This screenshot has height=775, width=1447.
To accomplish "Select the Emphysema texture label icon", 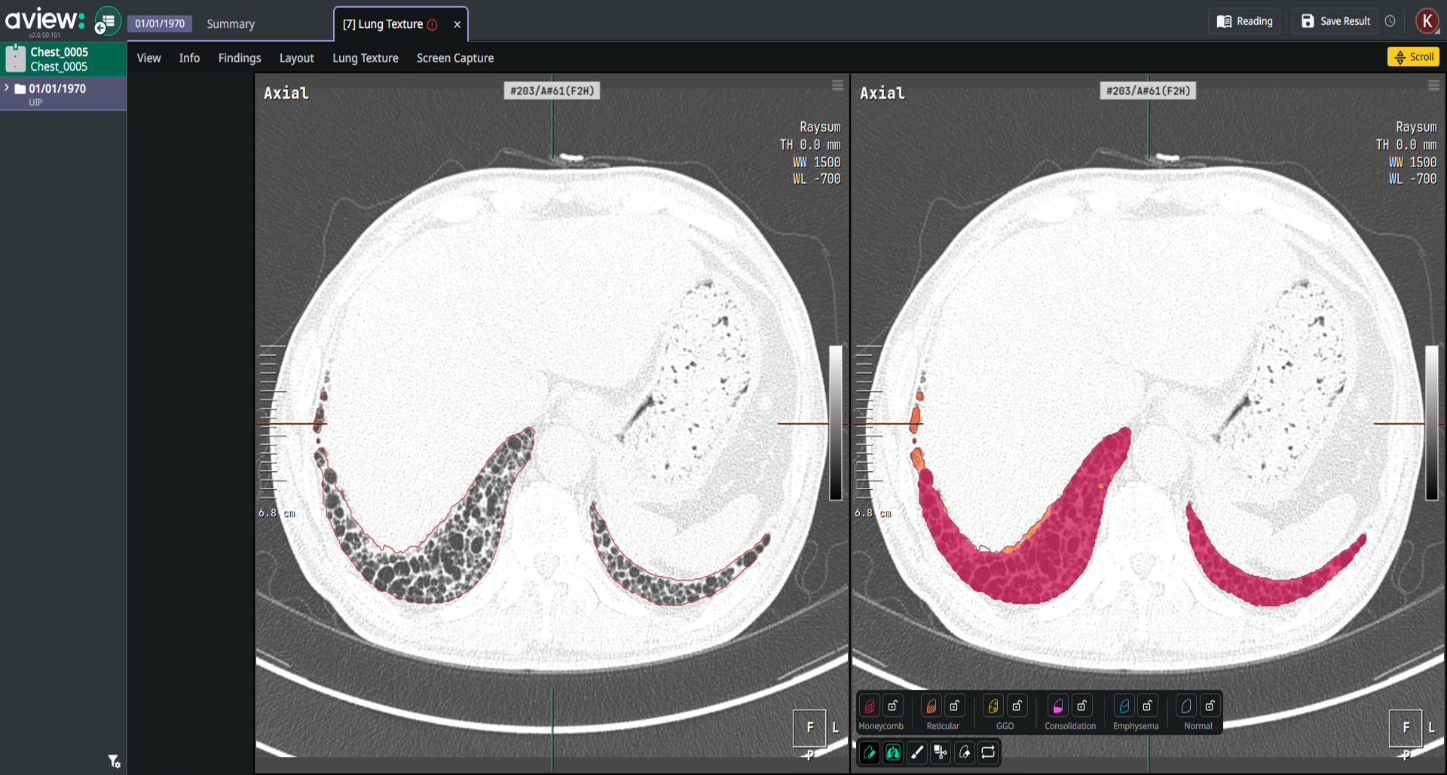I will tap(1124, 706).
